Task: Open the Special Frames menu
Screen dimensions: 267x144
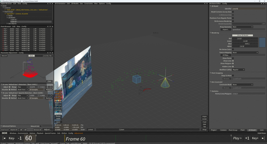Action: point(50,133)
